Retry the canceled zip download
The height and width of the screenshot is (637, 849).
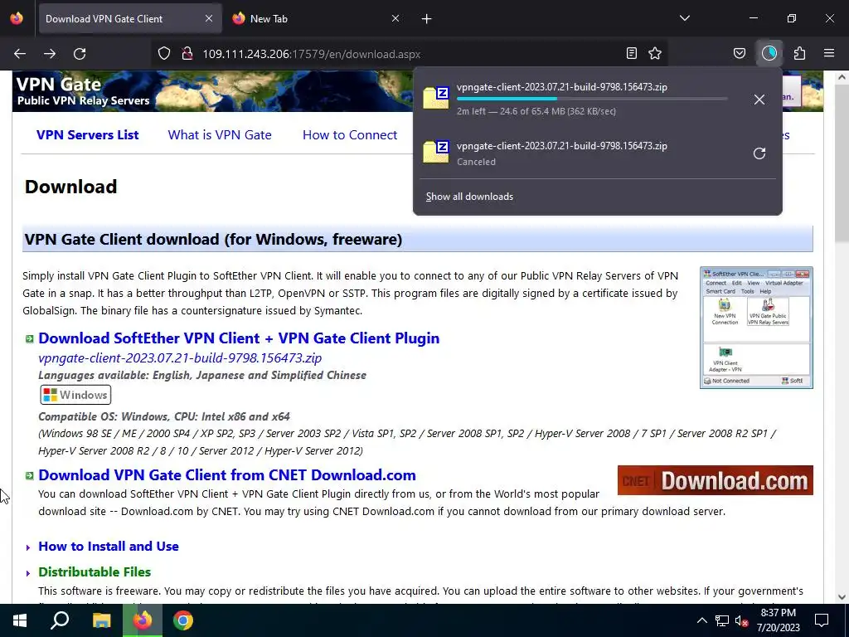(759, 153)
